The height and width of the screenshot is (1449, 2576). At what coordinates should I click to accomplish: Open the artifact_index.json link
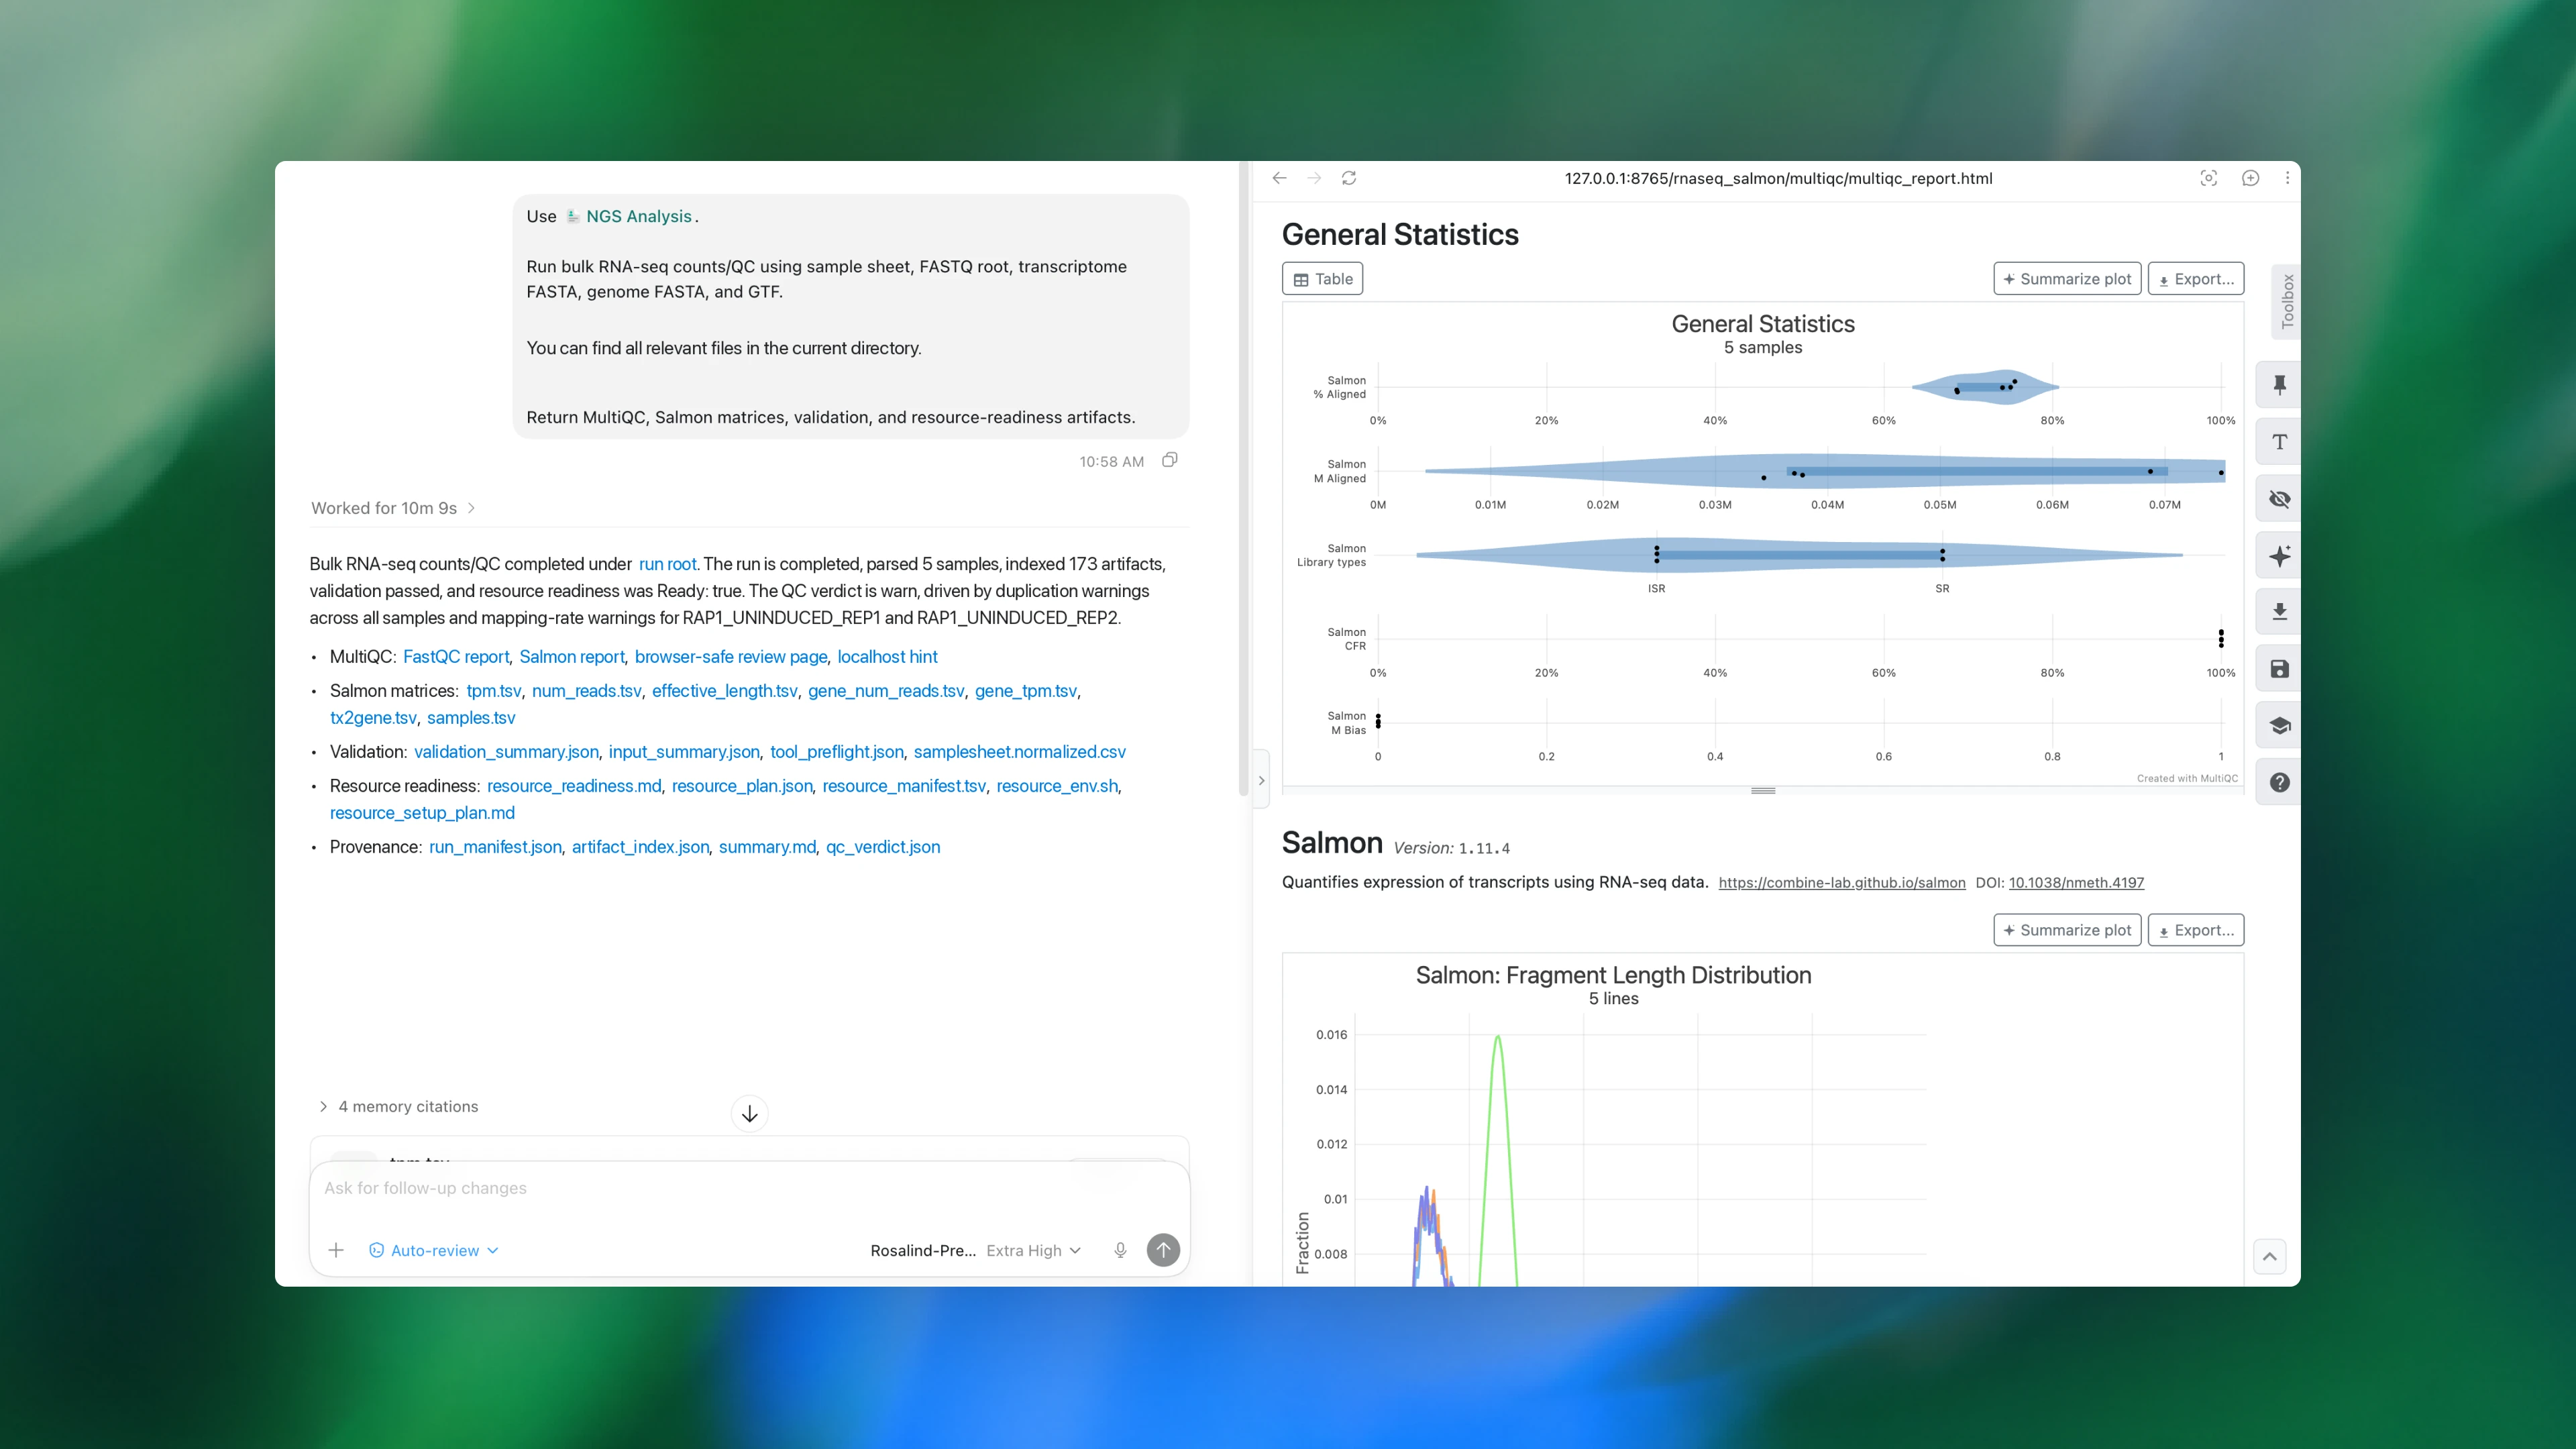(640, 847)
